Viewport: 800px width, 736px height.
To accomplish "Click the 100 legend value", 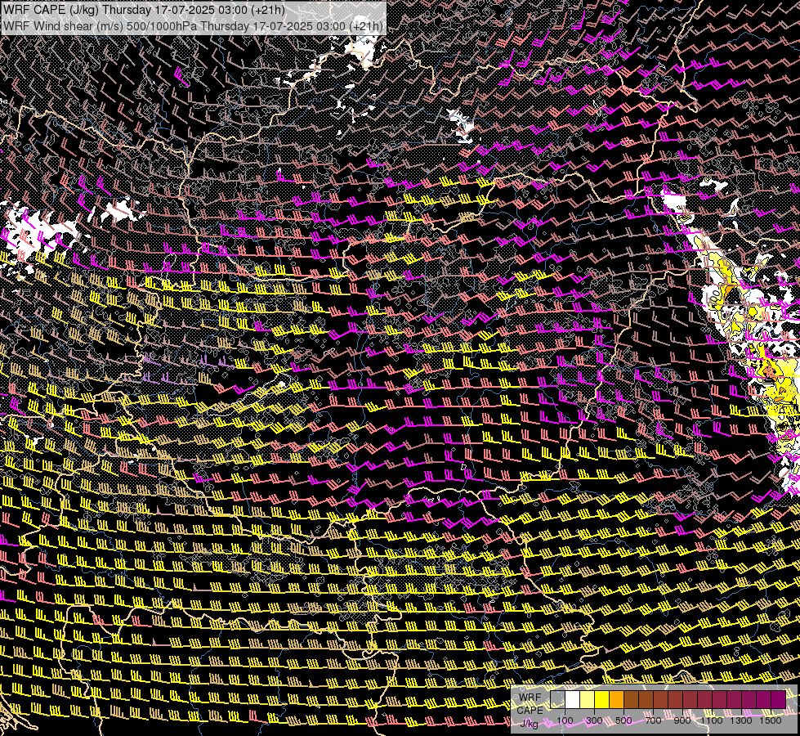I will [565, 720].
